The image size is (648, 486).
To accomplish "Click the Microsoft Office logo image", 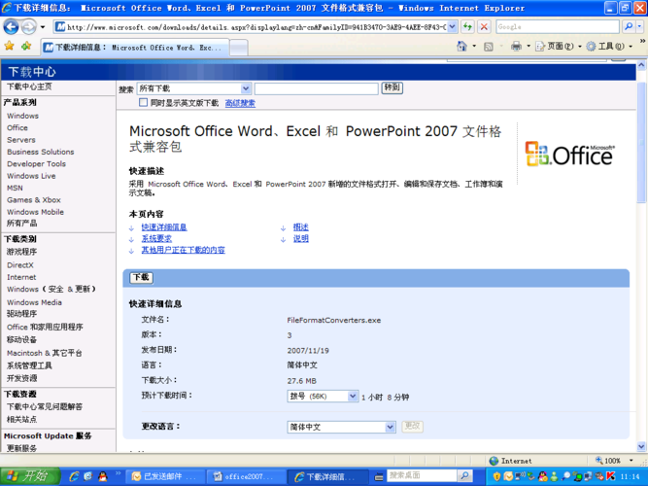I will 569,154.
